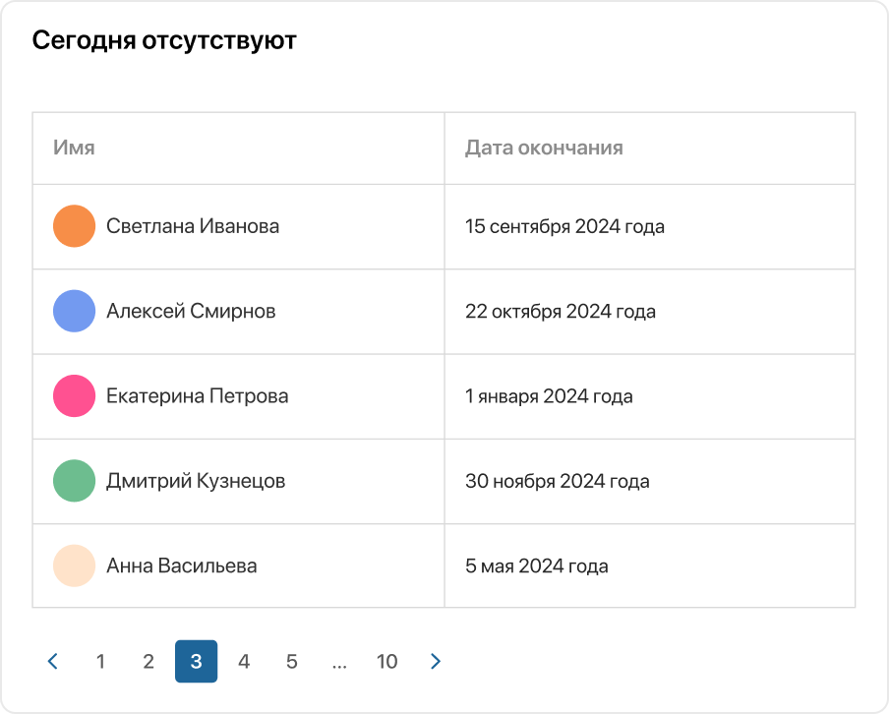Sort by Дата окончания column header
This screenshot has width=889, height=714.
point(543,148)
